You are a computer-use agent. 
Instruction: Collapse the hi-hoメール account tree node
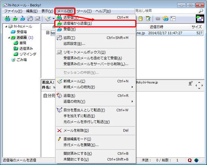pos(6,26)
